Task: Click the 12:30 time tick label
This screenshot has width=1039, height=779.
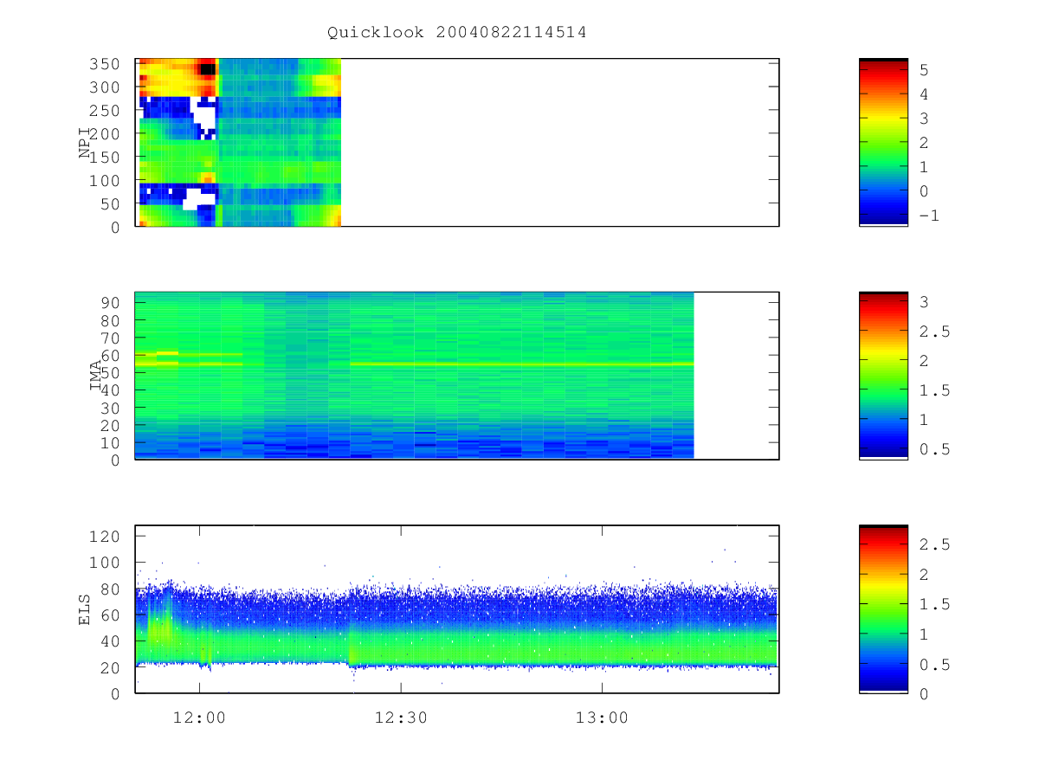Action: pyautogui.click(x=400, y=717)
